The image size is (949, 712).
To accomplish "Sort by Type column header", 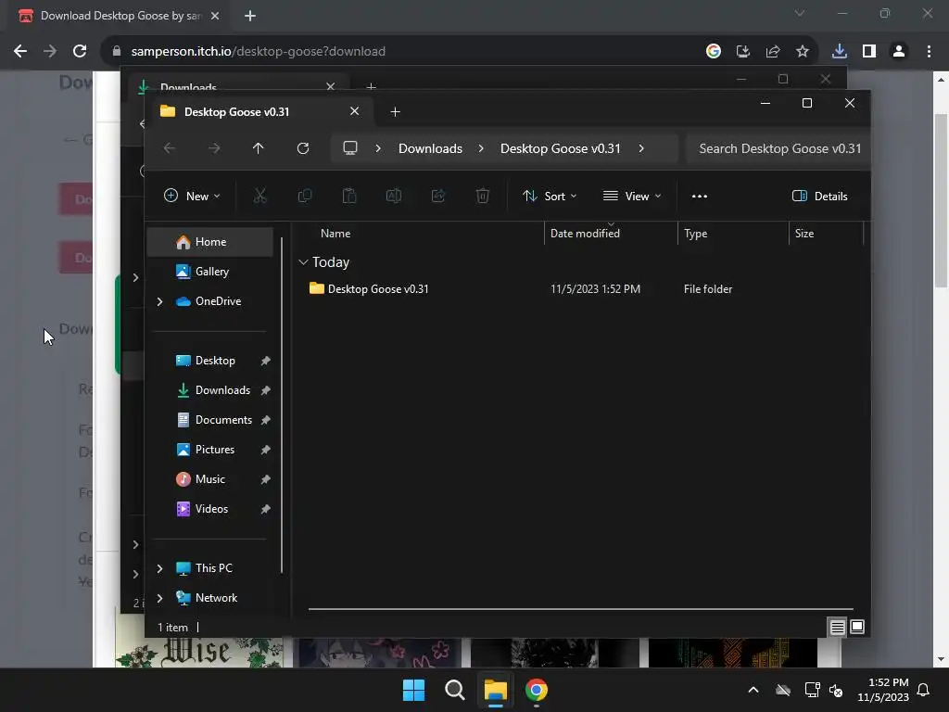I will 695,234.
